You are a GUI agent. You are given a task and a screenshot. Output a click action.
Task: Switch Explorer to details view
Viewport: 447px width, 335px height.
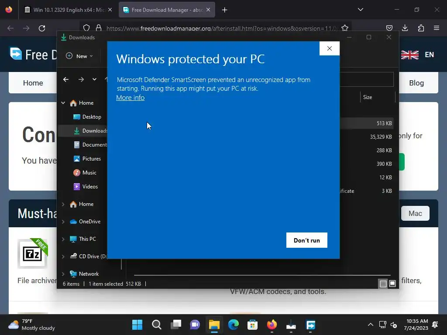[x=383, y=284]
